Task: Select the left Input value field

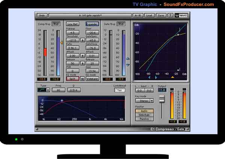Action: click(139, 90)
